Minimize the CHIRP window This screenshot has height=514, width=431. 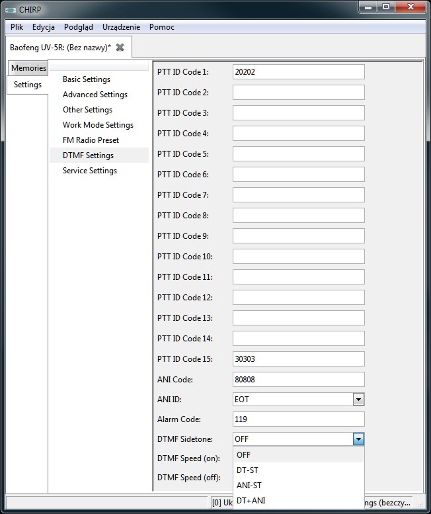click(x=368, y=7)
